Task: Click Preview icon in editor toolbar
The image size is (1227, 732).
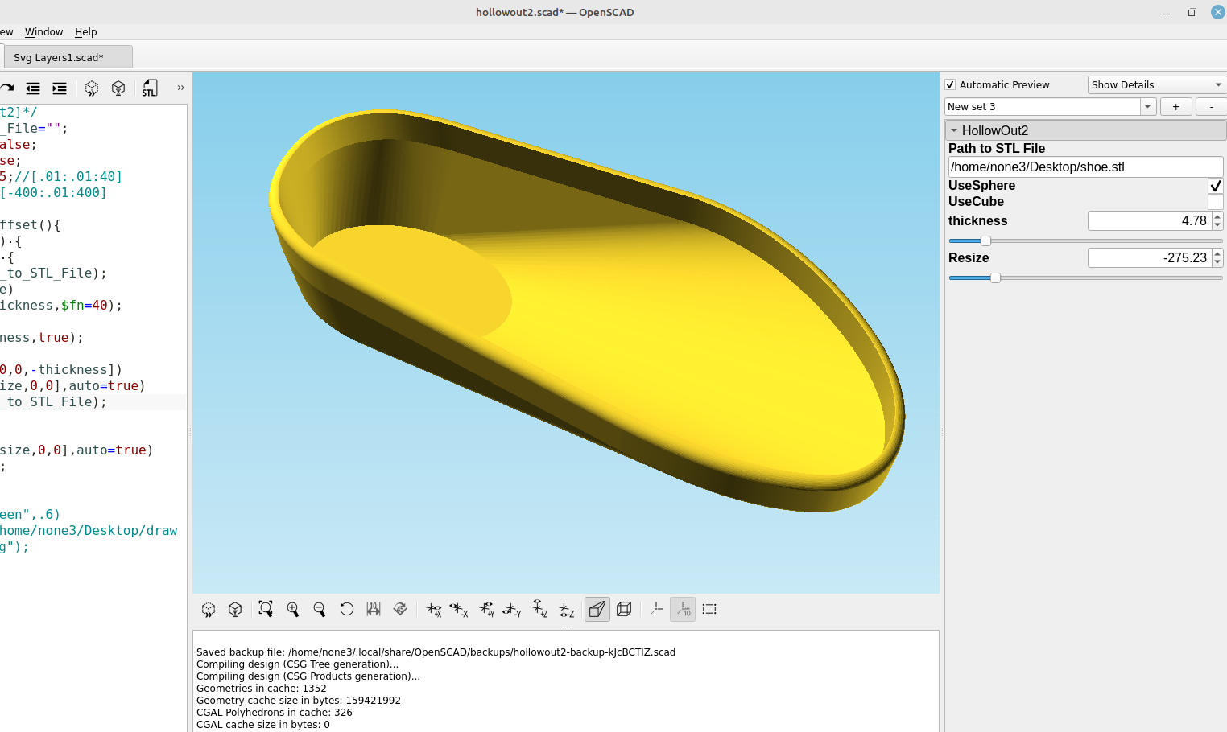Action: point(92,88)
